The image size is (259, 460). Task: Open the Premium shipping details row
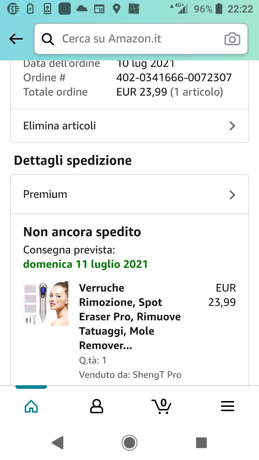(x=129, y=194)
